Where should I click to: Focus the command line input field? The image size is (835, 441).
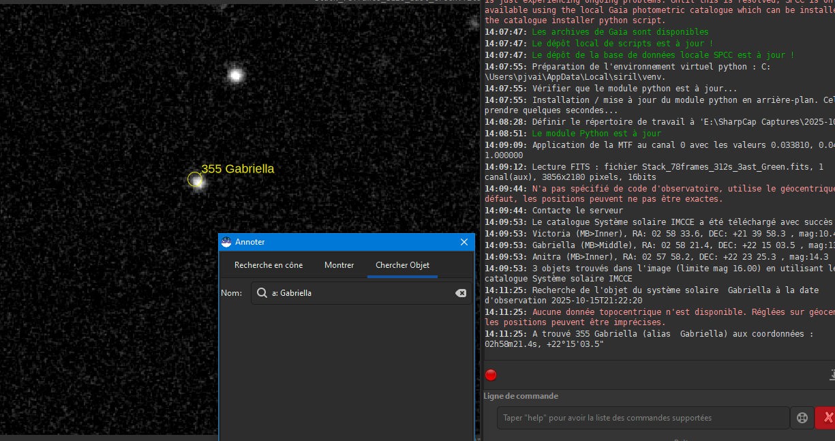pyautogui.click(x=642, y=418)
